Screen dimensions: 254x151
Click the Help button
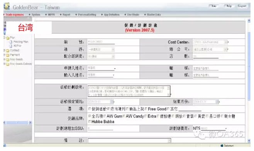[x=229, y=6]
